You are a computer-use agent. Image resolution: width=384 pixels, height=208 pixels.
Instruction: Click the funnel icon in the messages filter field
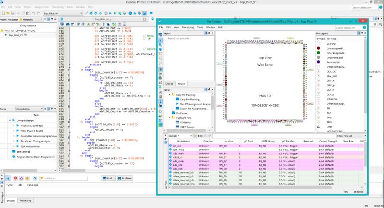click(42, 178)
